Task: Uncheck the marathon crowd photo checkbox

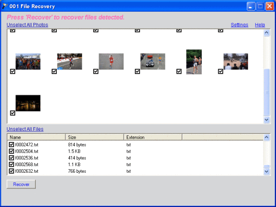Action: [12, 72]
